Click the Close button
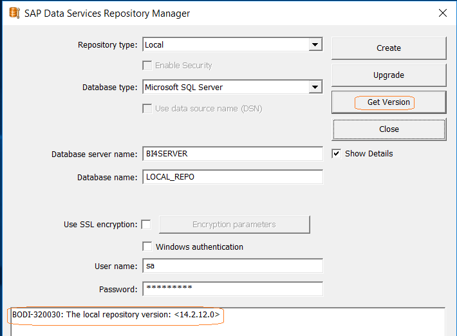Screen dimensions: 457x336 point(389,129)
